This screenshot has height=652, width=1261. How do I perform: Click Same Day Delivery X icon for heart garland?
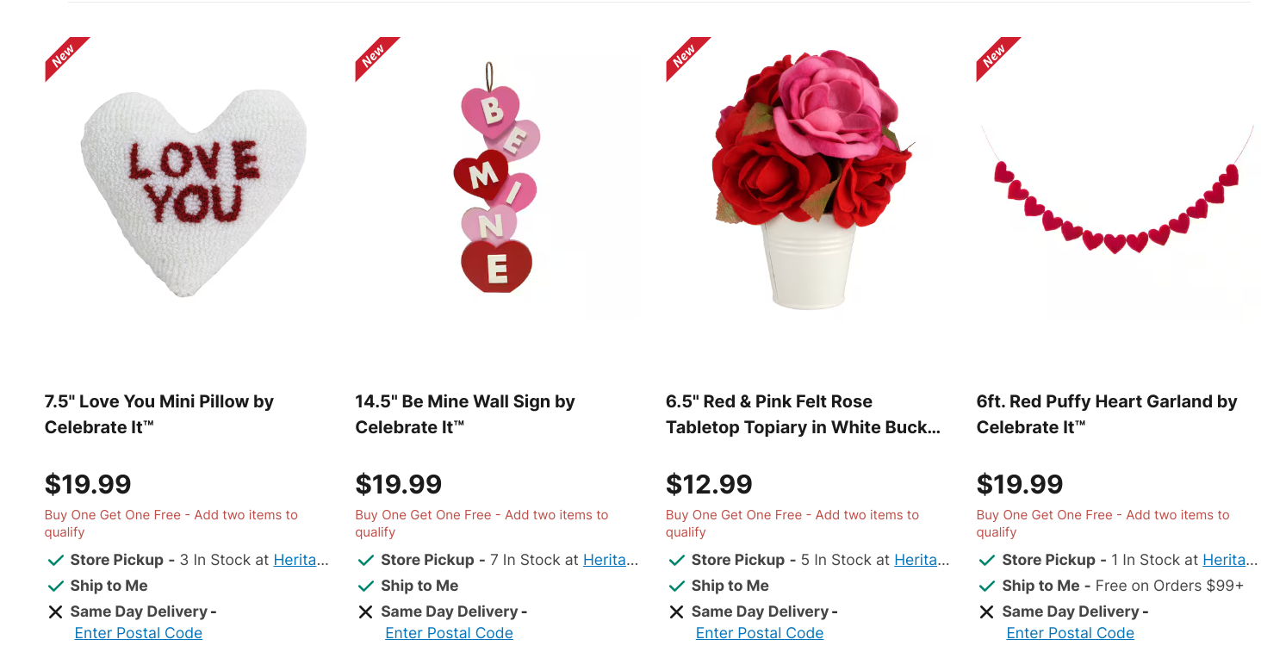987,612
